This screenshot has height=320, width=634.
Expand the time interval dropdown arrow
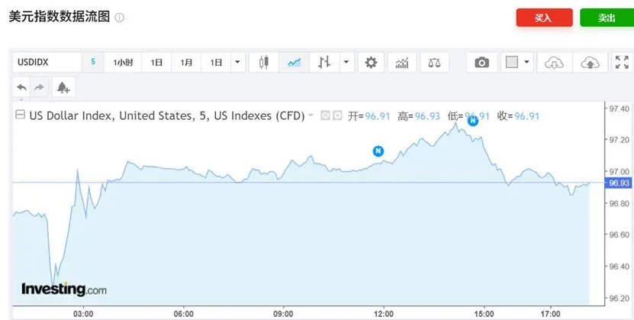click(237, 63)
